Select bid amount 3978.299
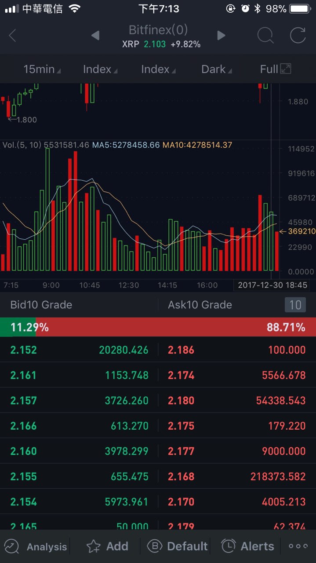The image size is (316, 563). 126,451
